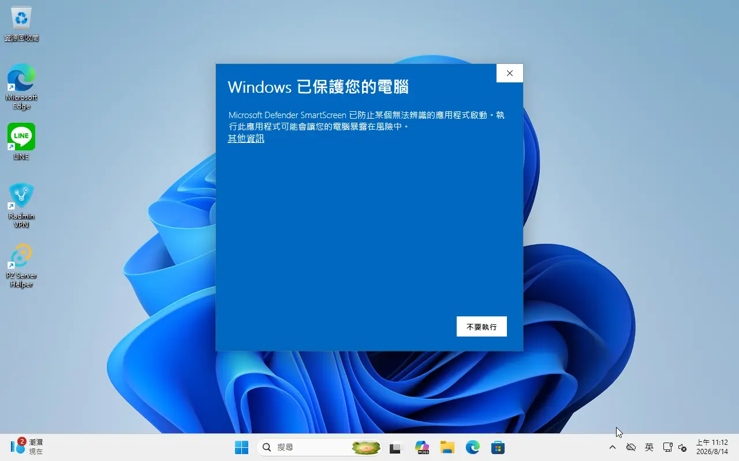Launch Microsoft Edge from the taskbar
The height and width of the screenshot is (461, 739).
(x=473, y=447)
